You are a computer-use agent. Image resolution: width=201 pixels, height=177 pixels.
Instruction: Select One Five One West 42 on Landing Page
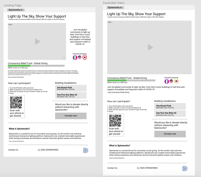[71, 95]
